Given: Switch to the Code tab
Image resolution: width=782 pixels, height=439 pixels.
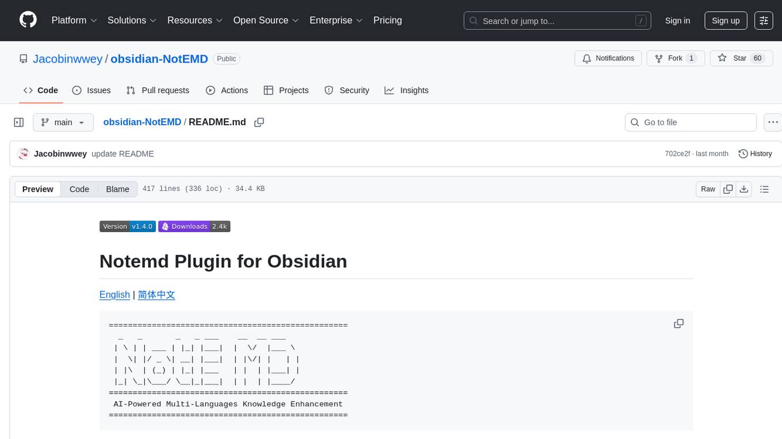Looking at the screenshot, I should click(41, 90).
